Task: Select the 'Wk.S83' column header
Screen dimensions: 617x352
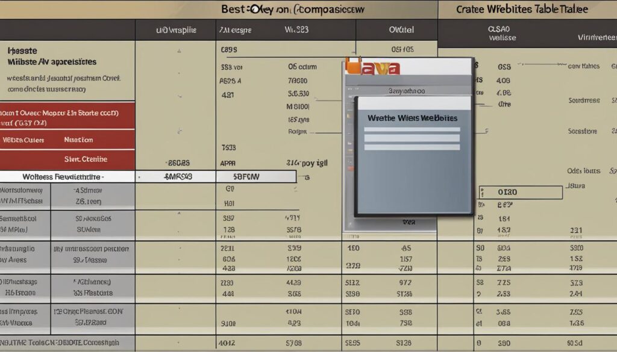Action: pos(296,29)
